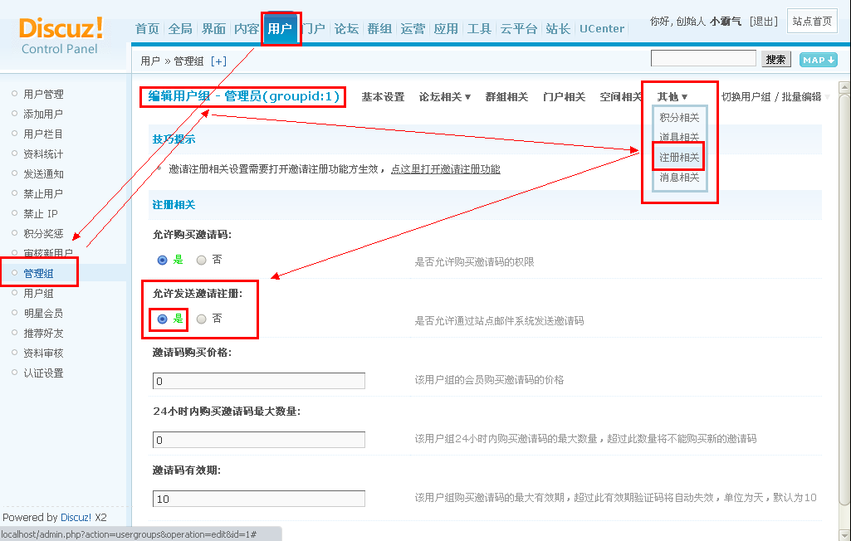Click the 邀请码购买价格 input field

click(259, 381)
